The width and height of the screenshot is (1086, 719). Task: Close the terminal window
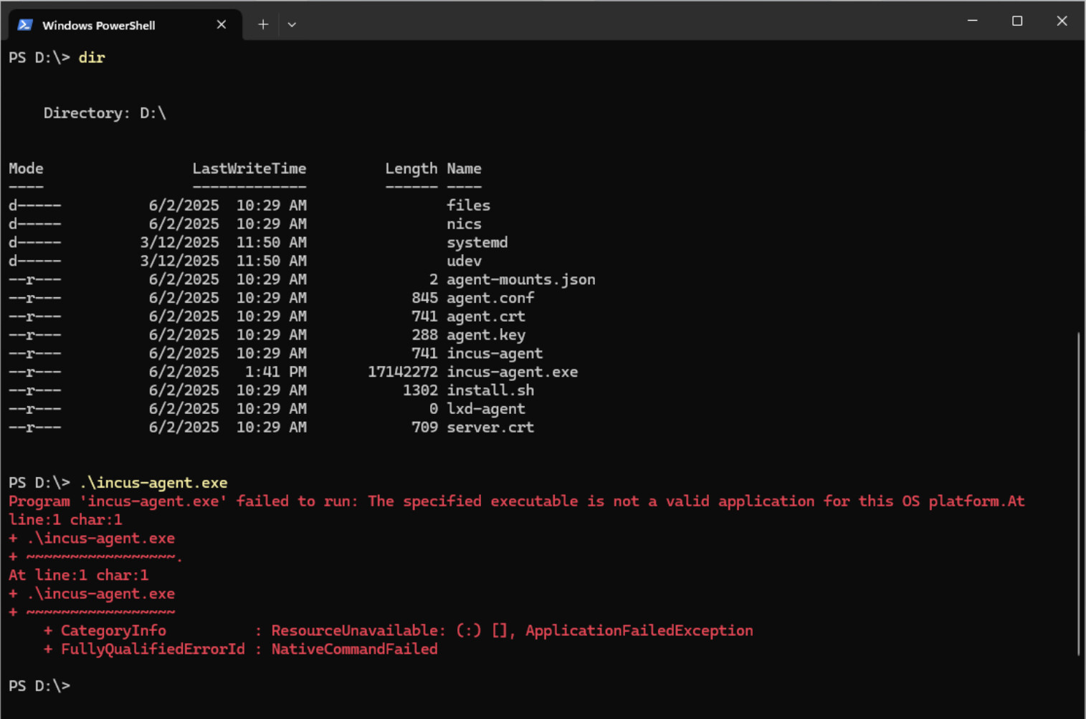pos(1062,21)
